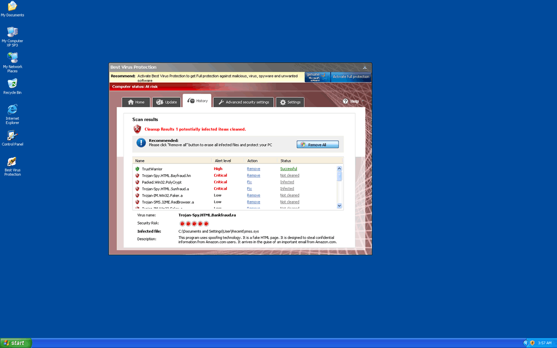
Task: Switch to the Home tab
Action: pos(136,102)
